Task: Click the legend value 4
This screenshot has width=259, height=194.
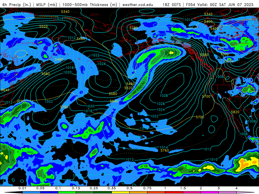Action: click(237, 188)
